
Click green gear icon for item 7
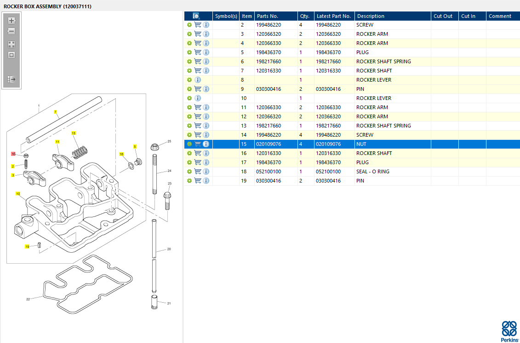pyautogui.click(x=189, y=71)
